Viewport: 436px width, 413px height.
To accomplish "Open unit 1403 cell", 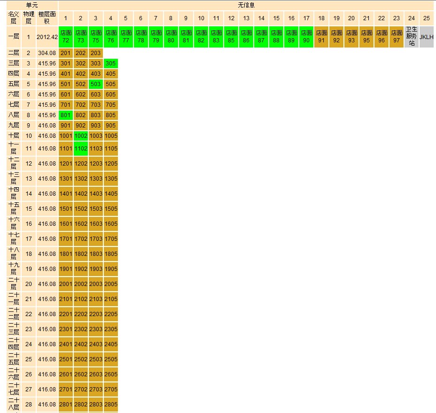I will click(96, 193).
